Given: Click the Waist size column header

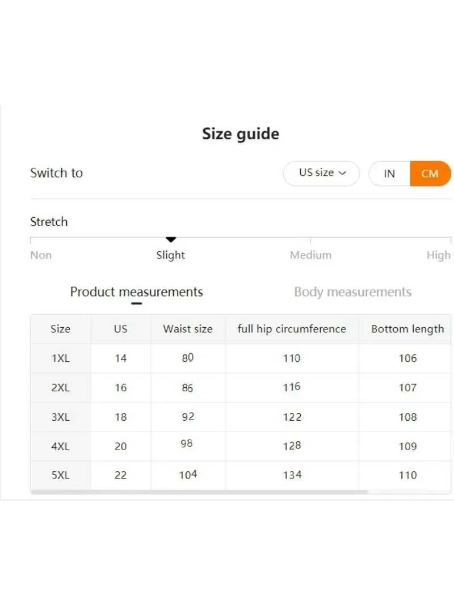Looking at the screenshot, I should coord(188,329).
